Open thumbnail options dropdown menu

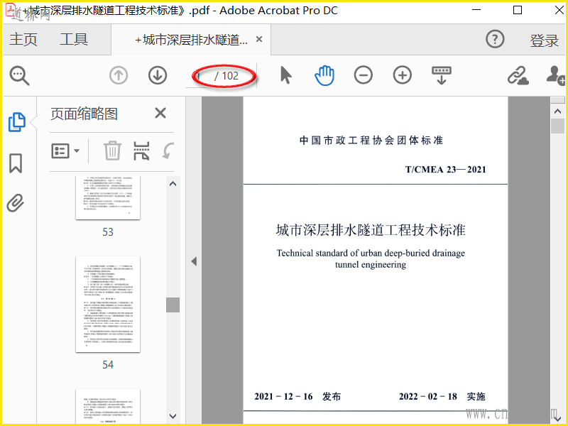click(65, 151)
